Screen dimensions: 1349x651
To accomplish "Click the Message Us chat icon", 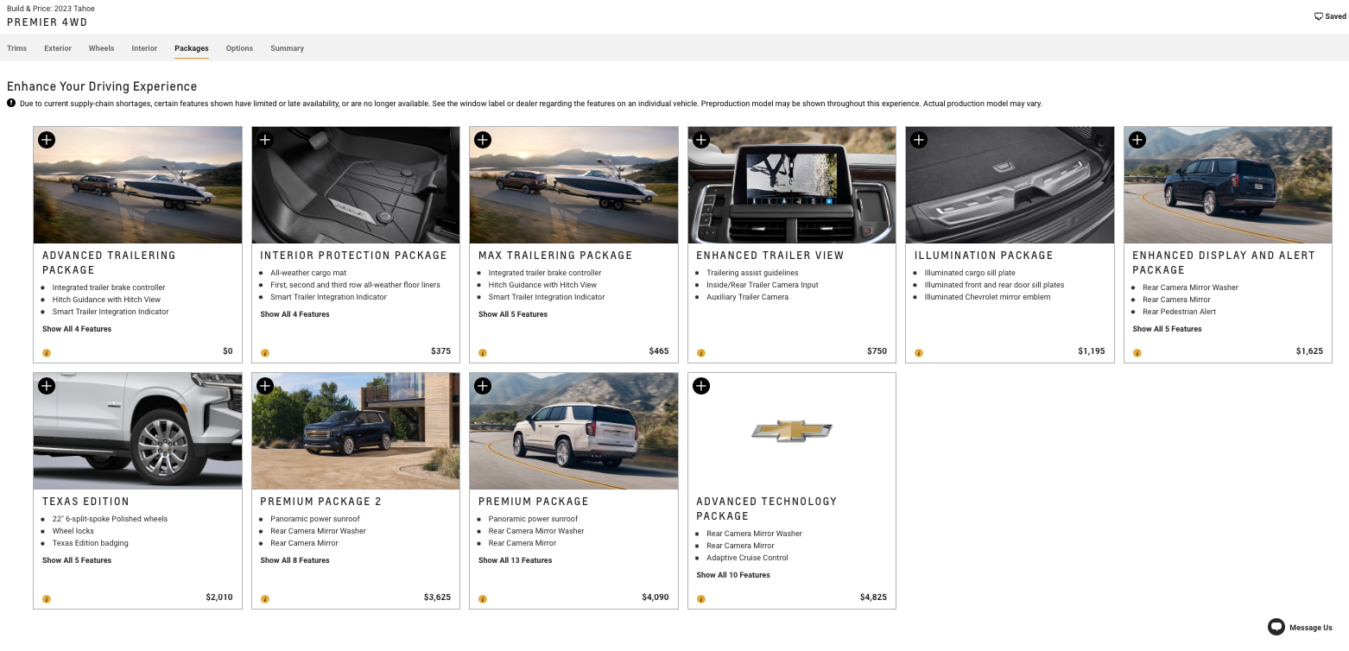I will [1276, 628].
